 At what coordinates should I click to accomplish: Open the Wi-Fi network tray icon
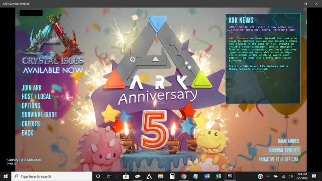coord(283,176)
